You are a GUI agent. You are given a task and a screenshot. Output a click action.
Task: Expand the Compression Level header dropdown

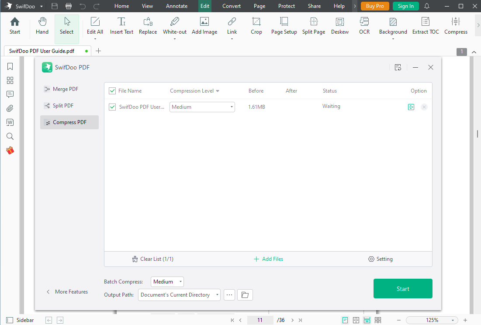pyautogui.click(x=218, y=91)
